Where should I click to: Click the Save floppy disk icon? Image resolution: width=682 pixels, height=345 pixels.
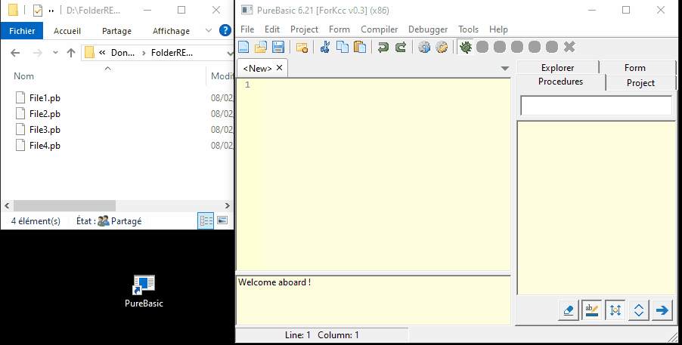point(278,47)
